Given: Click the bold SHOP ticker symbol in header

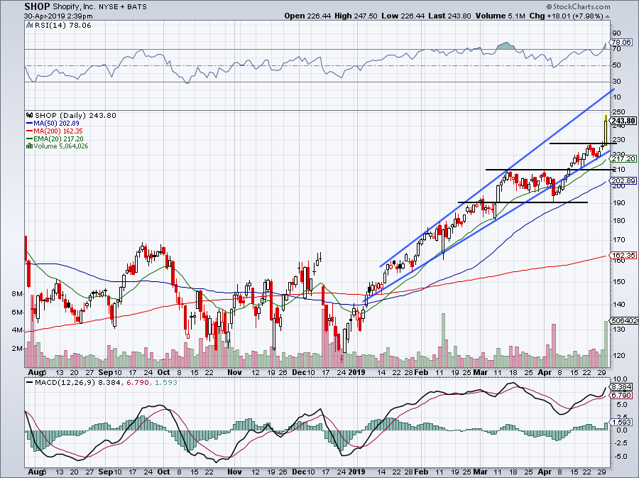Looking at the screenshot, I should click(x=37, y=6).
